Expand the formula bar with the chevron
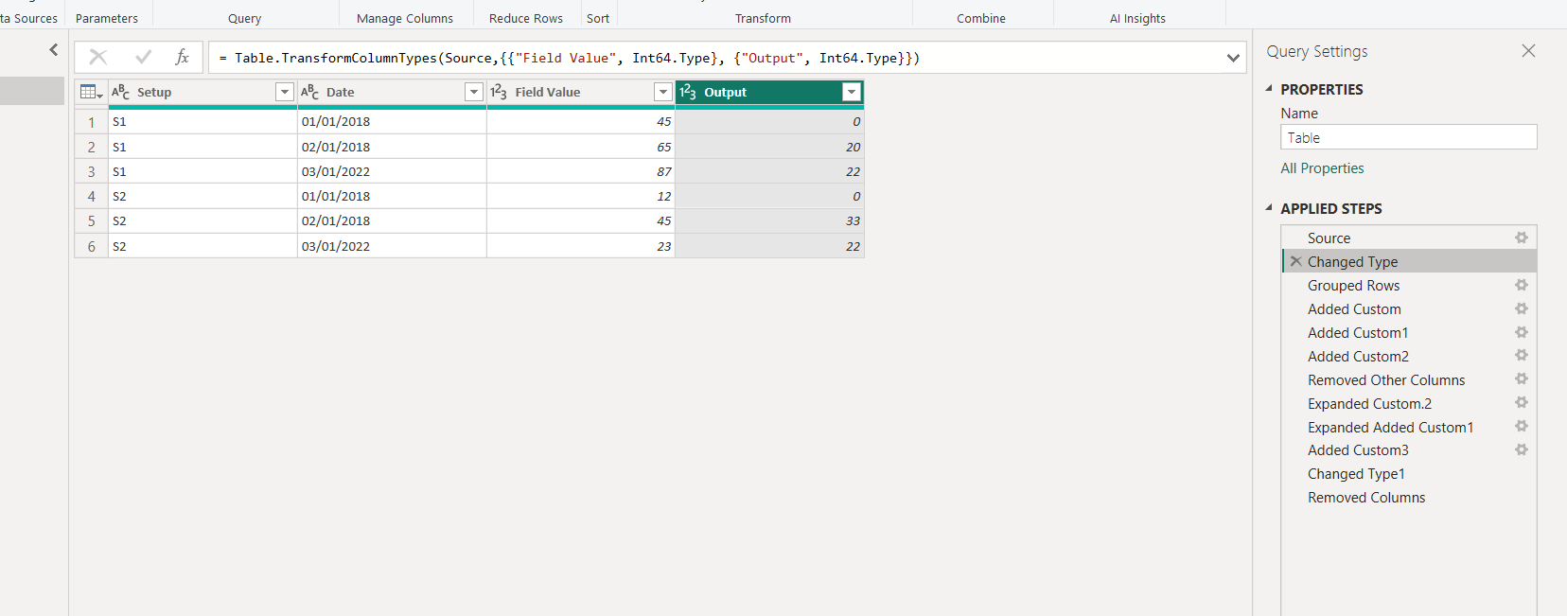Viewport: 1567px width, 616px height. point(1233,58)
